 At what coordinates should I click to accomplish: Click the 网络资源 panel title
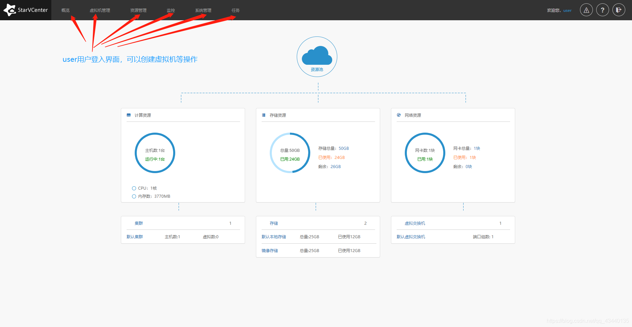click(413, 115)
